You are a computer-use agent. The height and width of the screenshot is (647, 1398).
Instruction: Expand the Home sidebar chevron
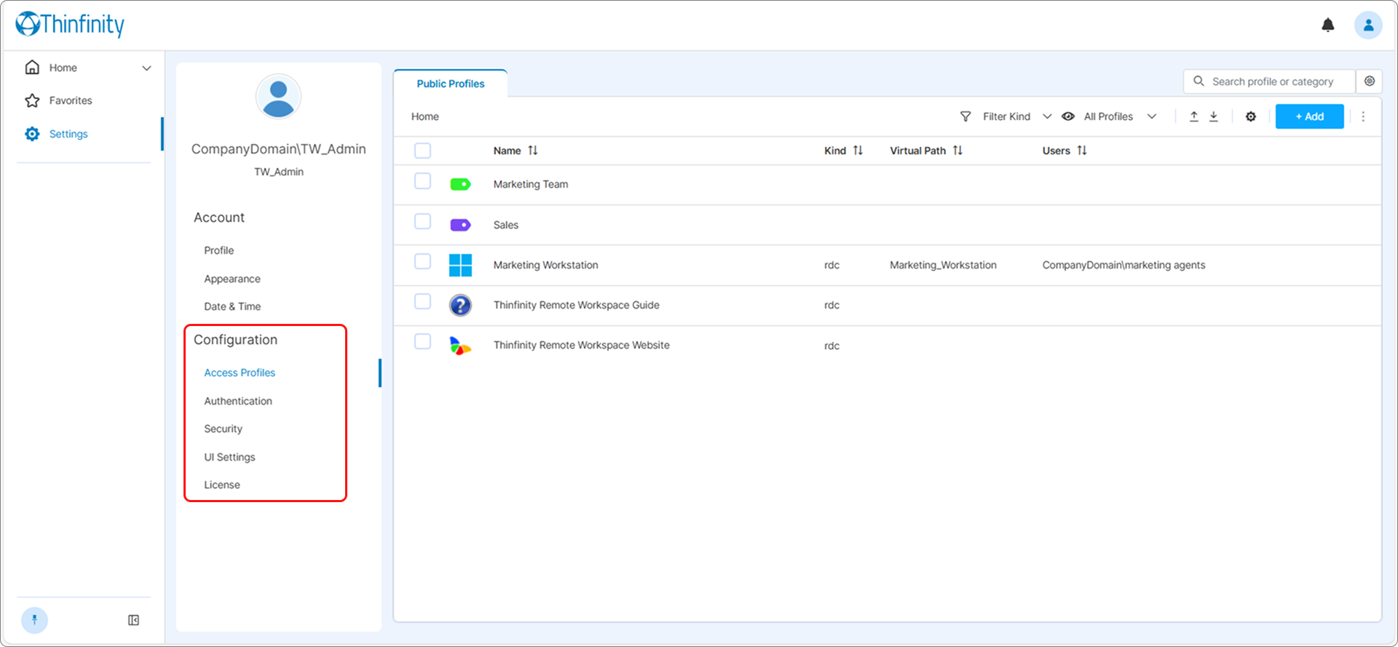coord(146,68)
